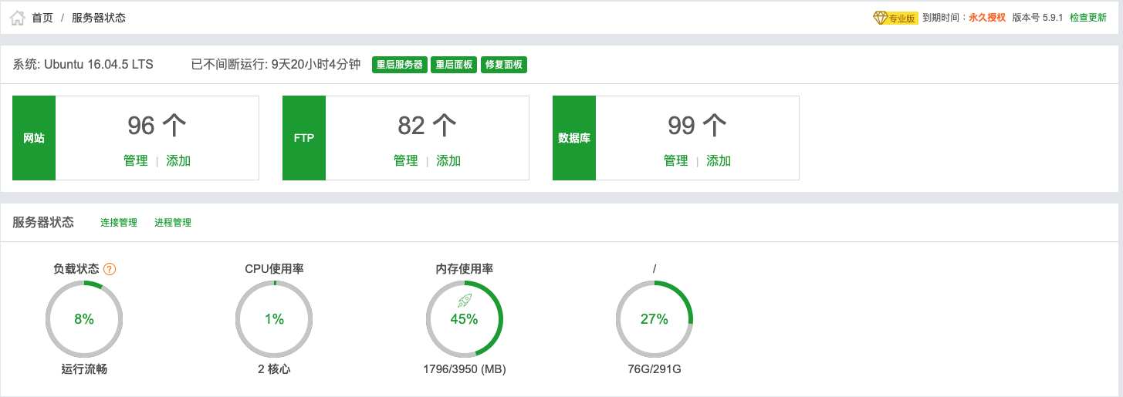Viewport: 1123px width, 397px height.
Task: Click the green FTP tile label
Action: 304,138
